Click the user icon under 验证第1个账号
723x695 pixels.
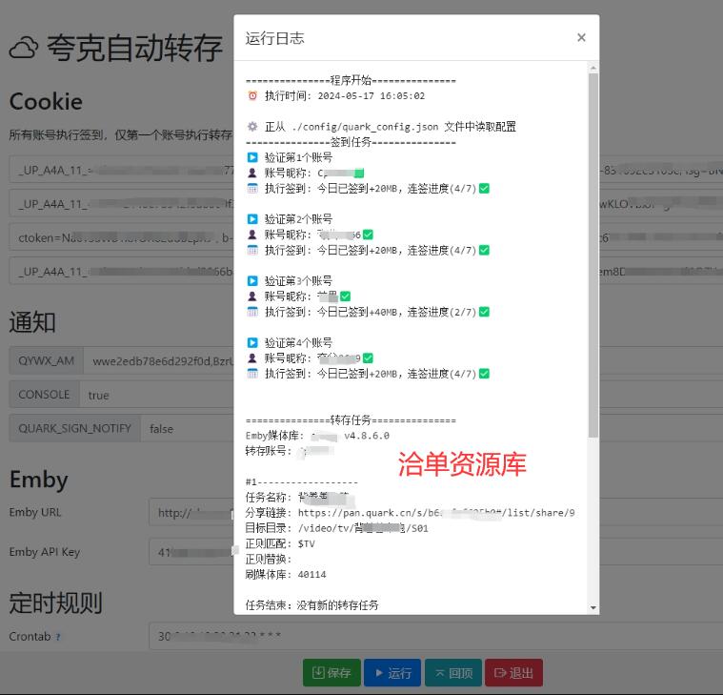252,173
